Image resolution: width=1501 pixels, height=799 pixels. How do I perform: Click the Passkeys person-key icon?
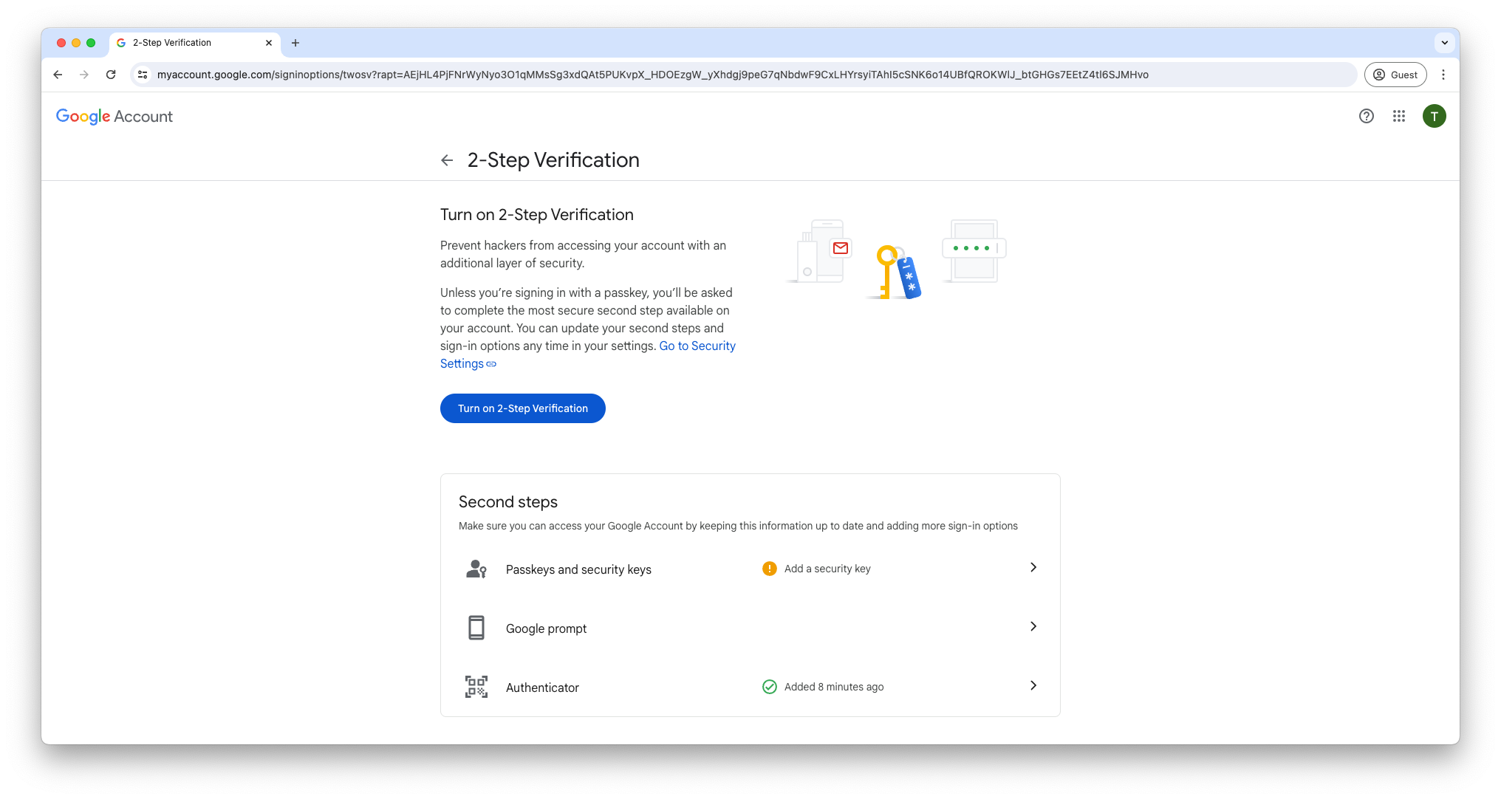(476, 569)
